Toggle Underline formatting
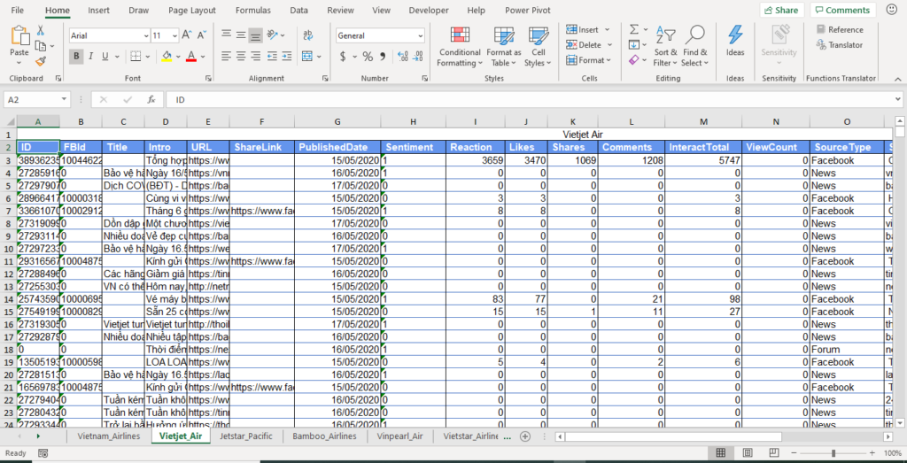 [105, 56]
